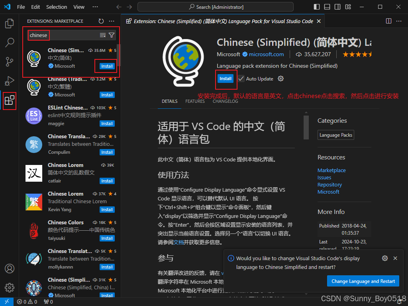This screenshot has height=306, width=408.
Task: Install the ESLint Chinese extension
Action: pos(107,124)
